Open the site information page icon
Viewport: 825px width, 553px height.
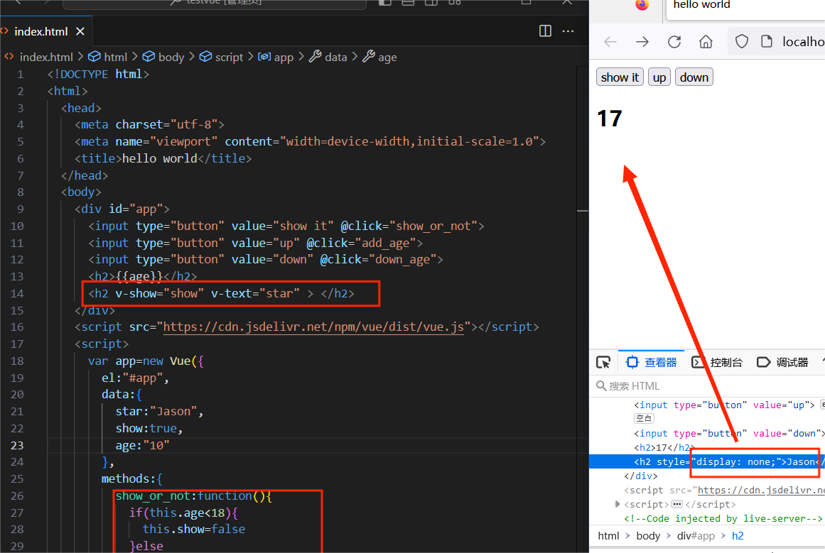(767, 41)
